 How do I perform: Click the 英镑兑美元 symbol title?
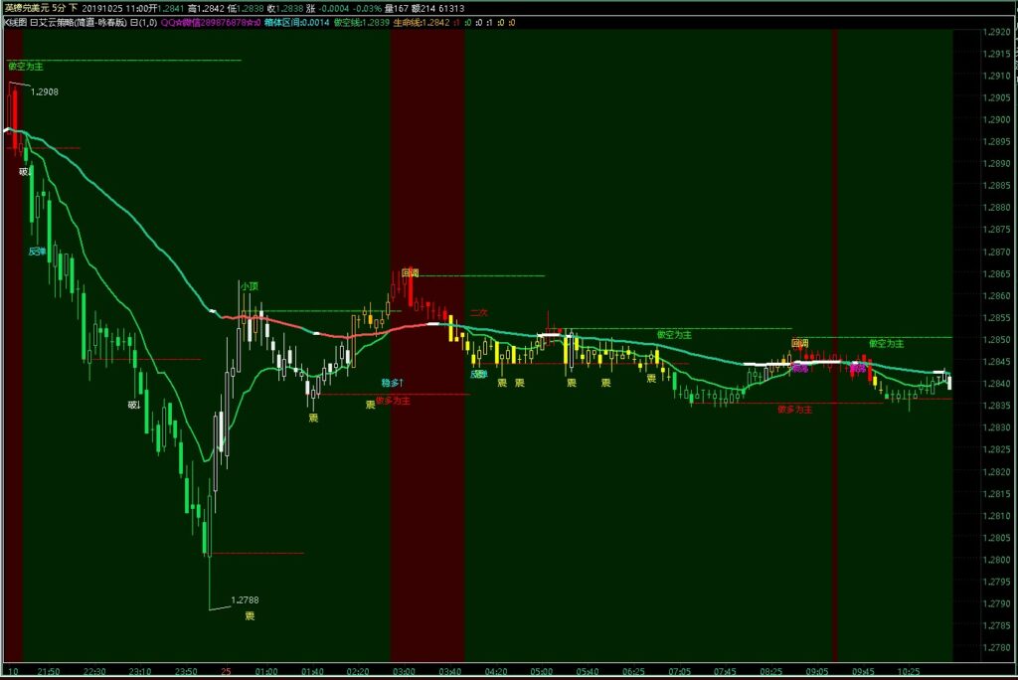coord(25,7)
